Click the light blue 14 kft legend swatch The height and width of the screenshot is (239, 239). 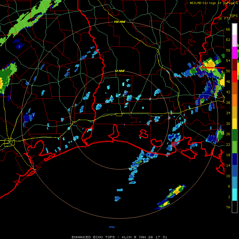[x=234, y=183]
